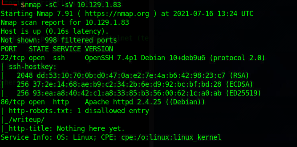
Task: Click the Not shown 998 filtered ports line
Action: point(59,40)
